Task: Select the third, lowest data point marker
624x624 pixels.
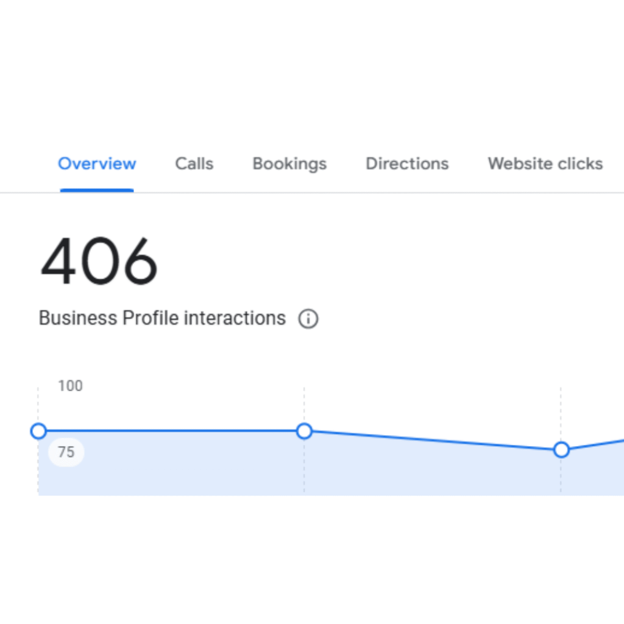Action: point(561,450)
